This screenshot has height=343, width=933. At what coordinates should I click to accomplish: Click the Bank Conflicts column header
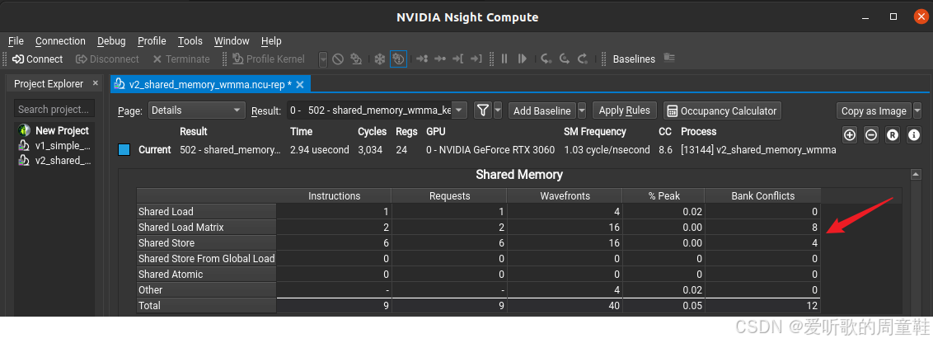click(763, 195)
